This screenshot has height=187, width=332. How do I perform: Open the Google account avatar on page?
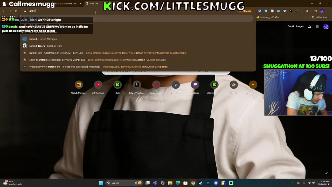point(326,26)
